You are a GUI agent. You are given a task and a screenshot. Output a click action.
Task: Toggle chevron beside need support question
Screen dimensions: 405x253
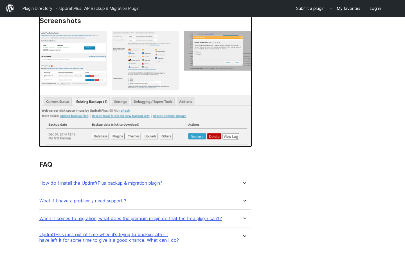(x=245, y=201)
